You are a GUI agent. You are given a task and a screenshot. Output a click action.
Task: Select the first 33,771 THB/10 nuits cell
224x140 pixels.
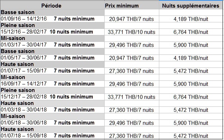coord(132,32)
